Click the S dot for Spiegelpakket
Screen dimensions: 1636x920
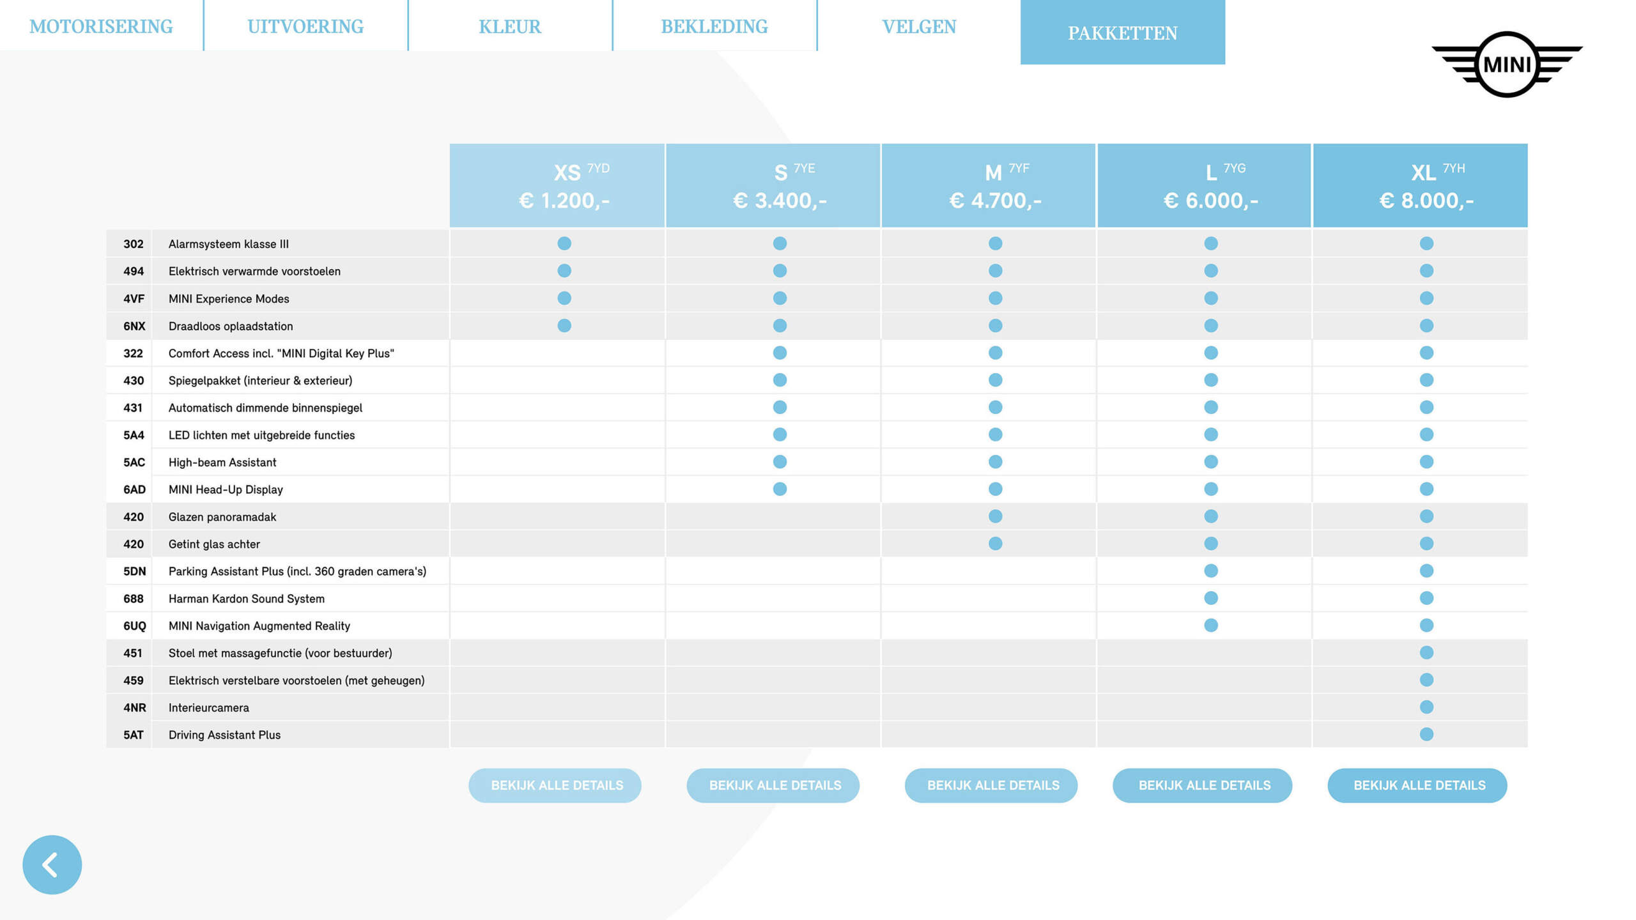click(780, 380)
